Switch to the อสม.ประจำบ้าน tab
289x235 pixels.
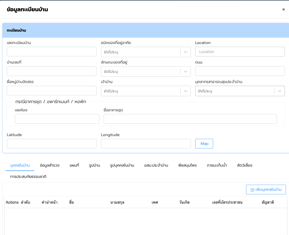coord(156,165)
